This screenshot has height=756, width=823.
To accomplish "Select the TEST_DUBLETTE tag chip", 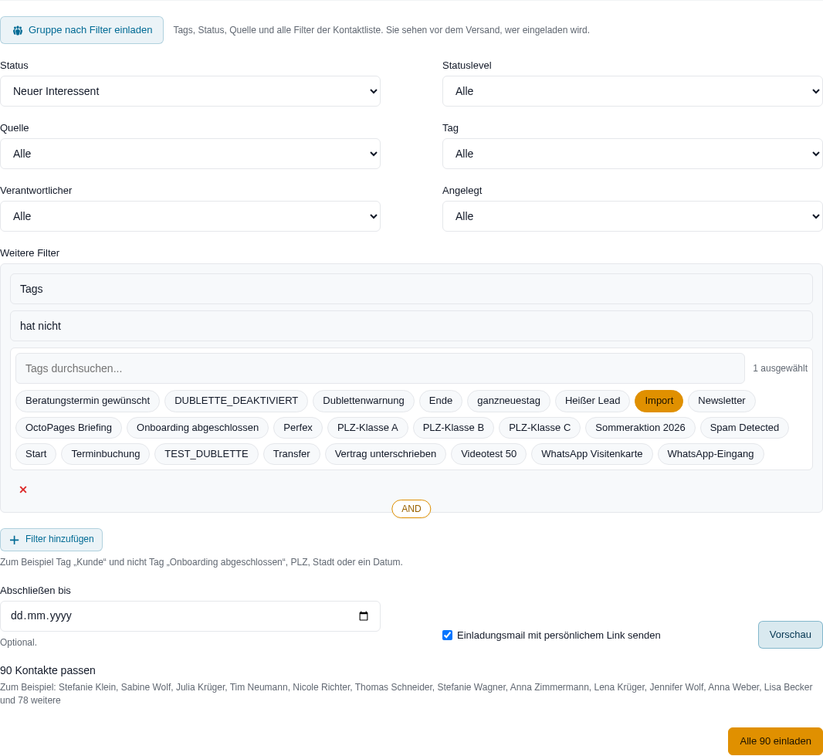I will (x=206, y=454).
